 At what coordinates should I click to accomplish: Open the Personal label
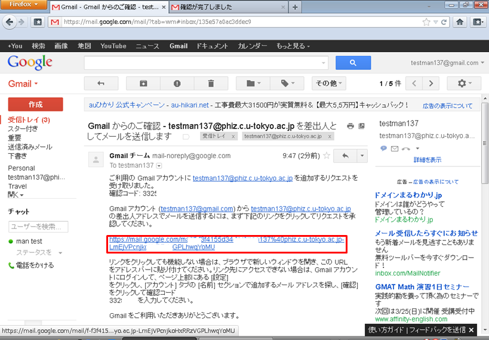coord(21,168)
